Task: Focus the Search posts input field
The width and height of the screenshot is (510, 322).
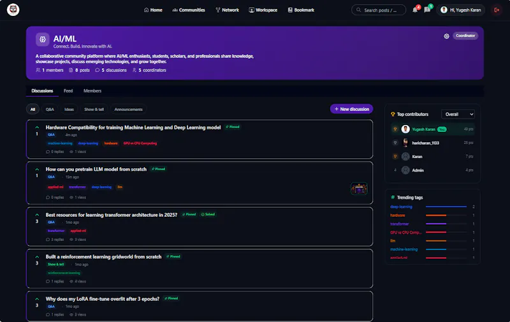Action: pyautogui.click(x=379, y=10)
